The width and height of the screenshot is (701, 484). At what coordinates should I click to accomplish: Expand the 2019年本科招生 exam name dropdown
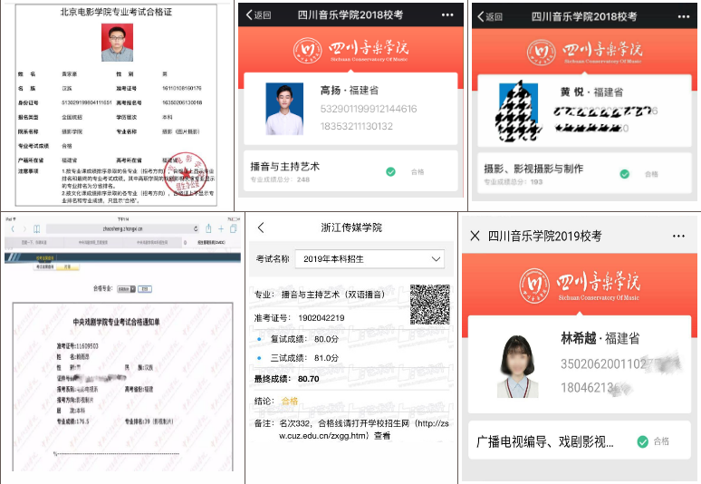(370, 259)
